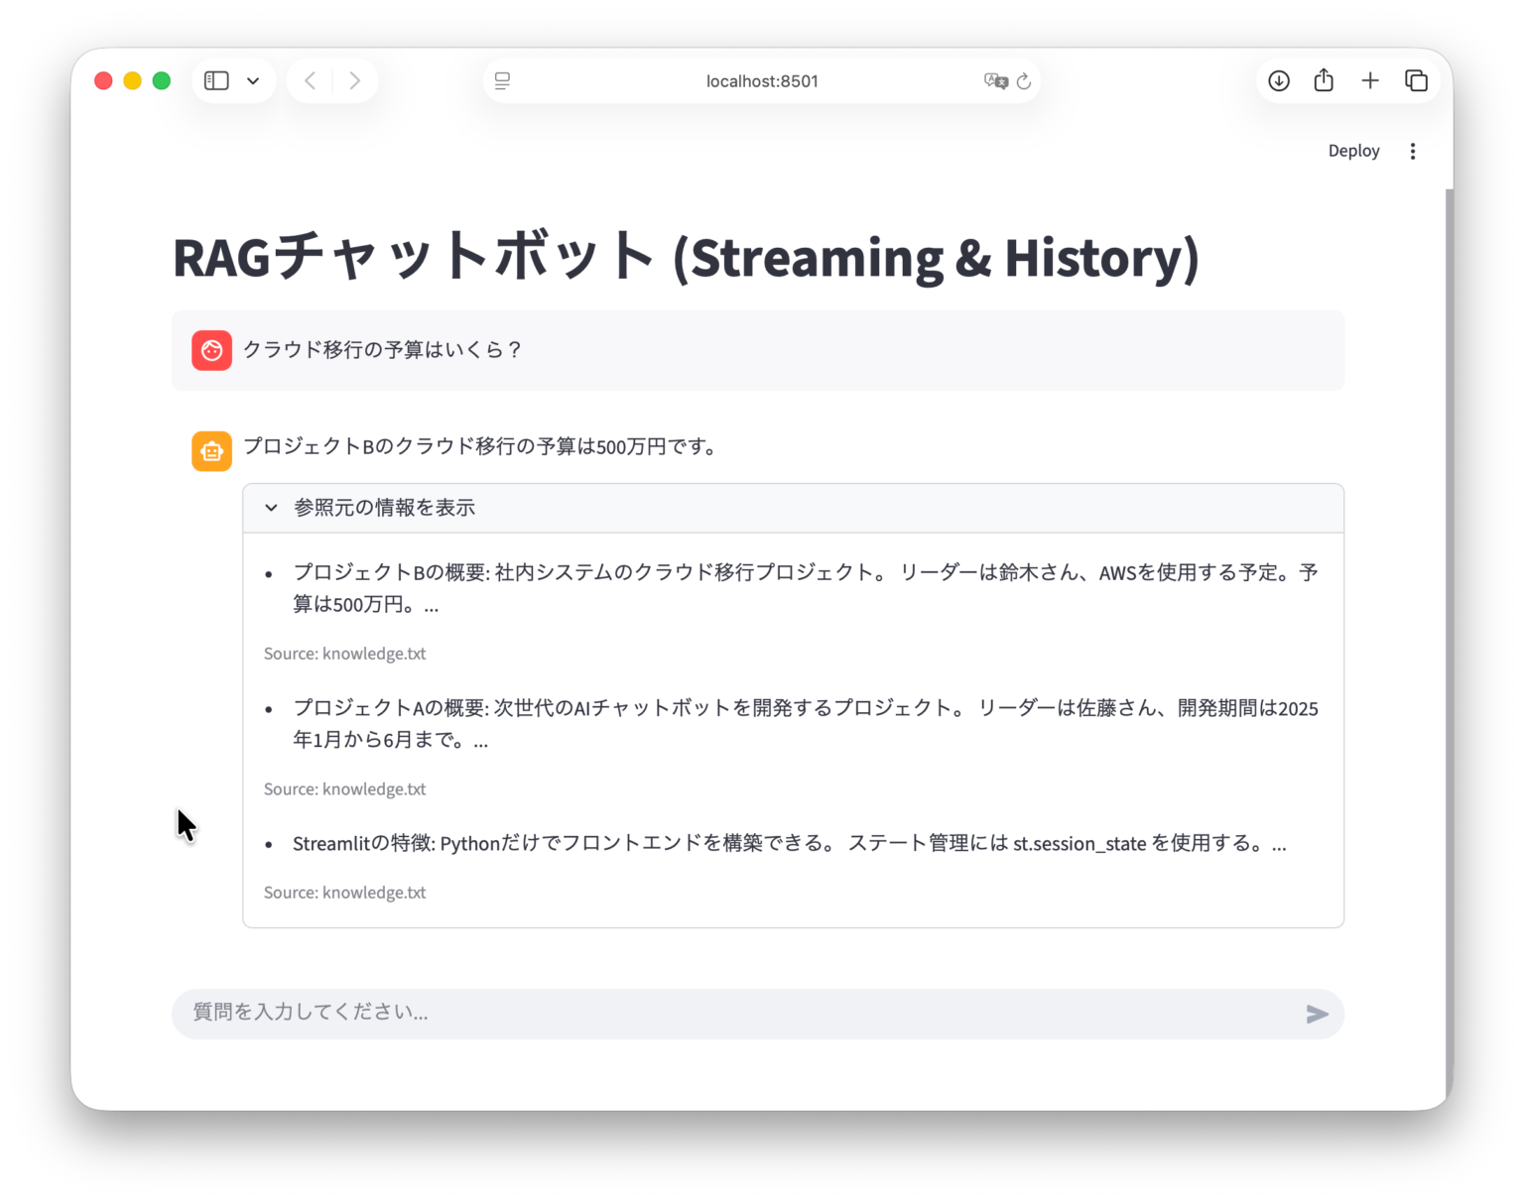The height and width of the screenshot is (1204, 1524).
Task: Click the forward navigation arrow
Action: [x=355, y=80]
